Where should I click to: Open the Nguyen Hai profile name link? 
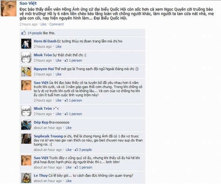coord(44,69)
